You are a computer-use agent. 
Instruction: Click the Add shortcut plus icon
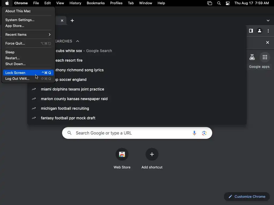(152, 154)
